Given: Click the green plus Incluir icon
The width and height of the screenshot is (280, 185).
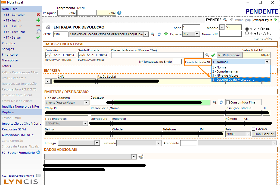Looking at the screenshot, I should [x=38, y=20].
